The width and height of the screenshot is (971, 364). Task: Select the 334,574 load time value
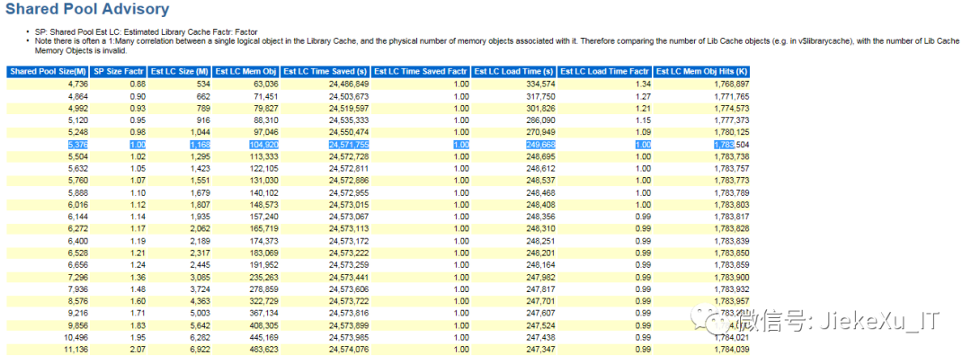coord(536,84)
